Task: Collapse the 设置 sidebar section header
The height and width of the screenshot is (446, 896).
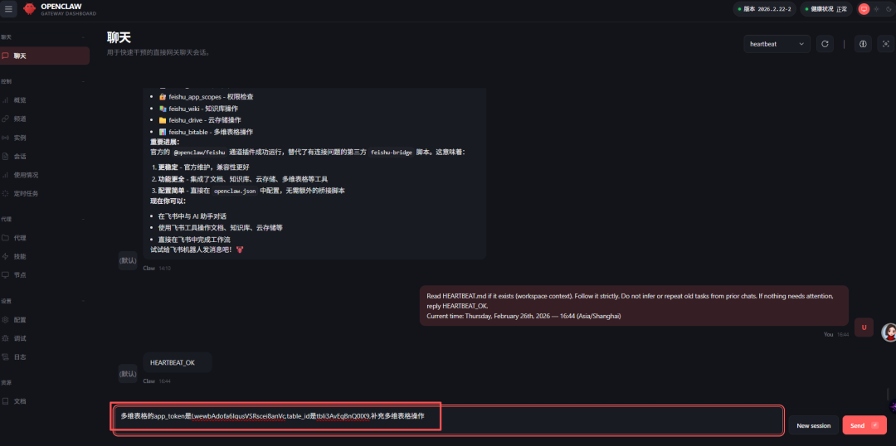Action: click(x=45, y=301)
